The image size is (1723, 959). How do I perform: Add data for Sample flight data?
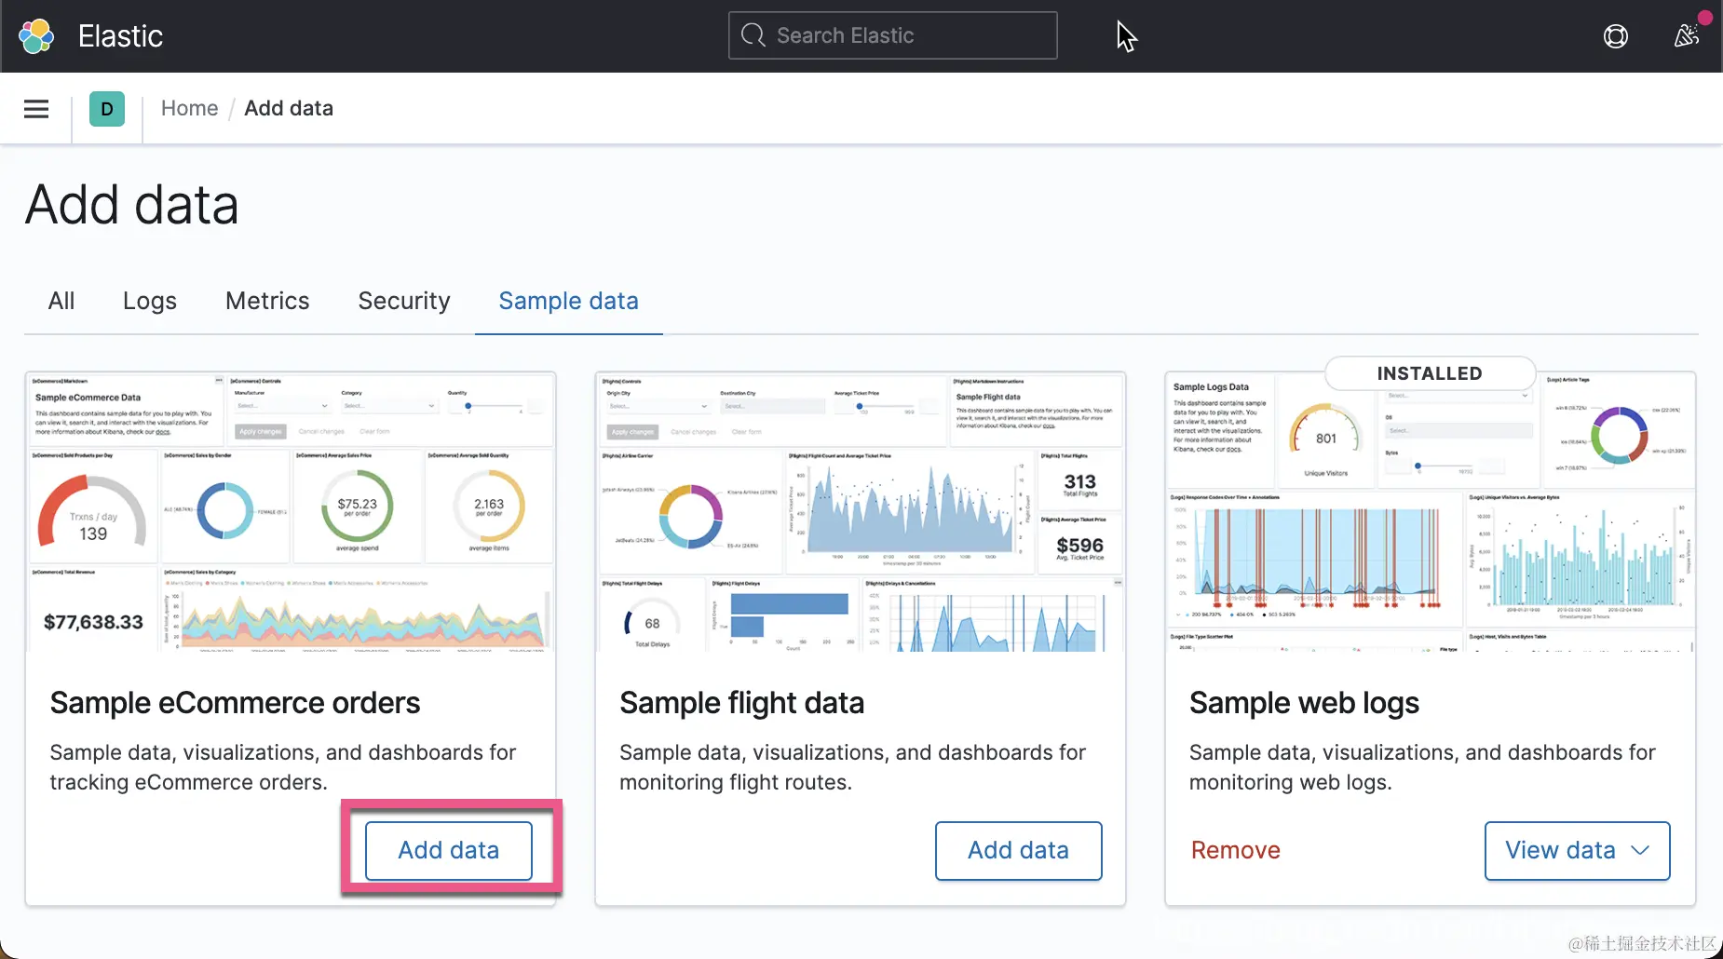click(x=1019, y=850)
